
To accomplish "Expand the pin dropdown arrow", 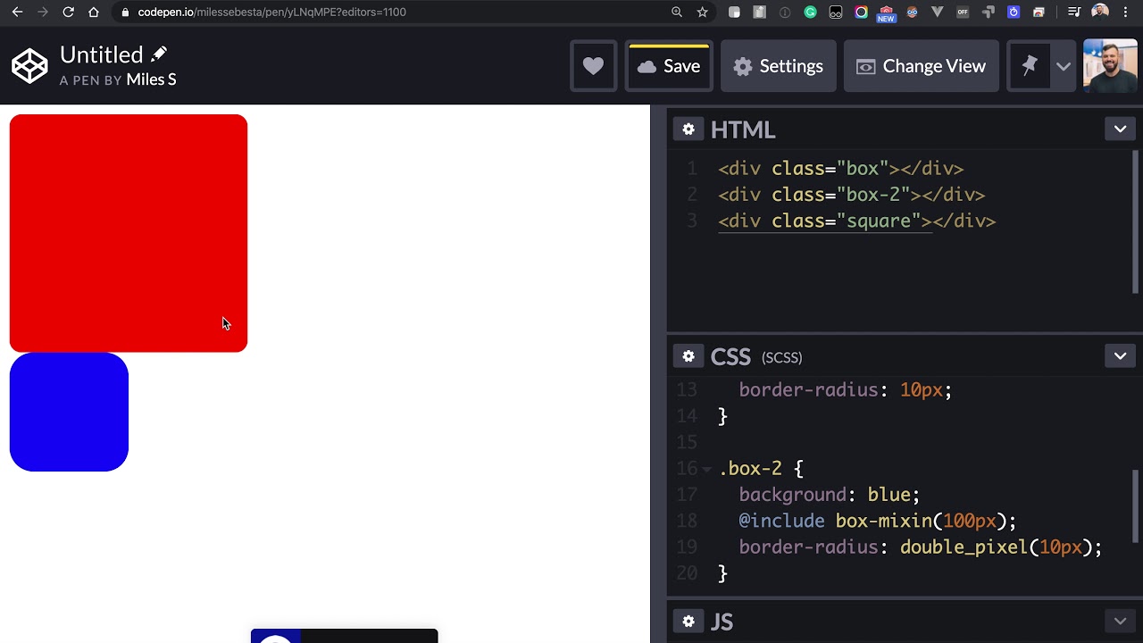I will pyautogui.click(x=1063, y=66).
